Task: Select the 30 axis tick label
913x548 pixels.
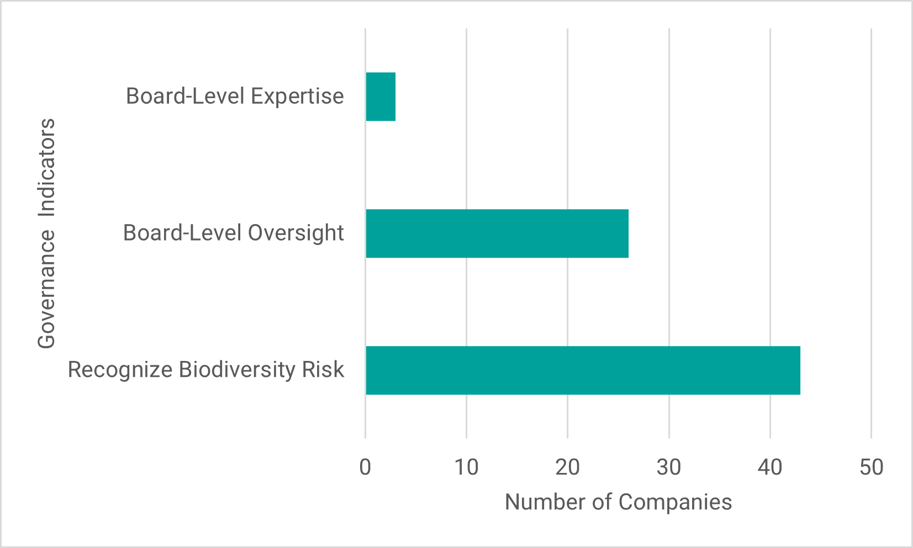Action: [669, 468]
